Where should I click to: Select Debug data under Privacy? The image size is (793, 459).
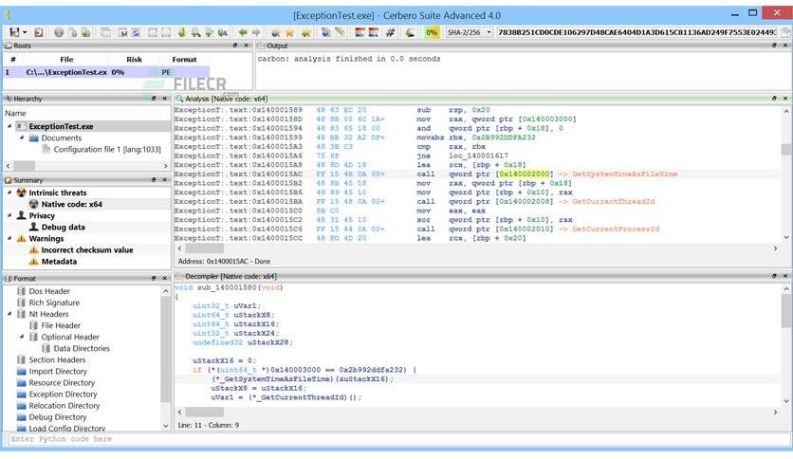click(x=63, y=227)
